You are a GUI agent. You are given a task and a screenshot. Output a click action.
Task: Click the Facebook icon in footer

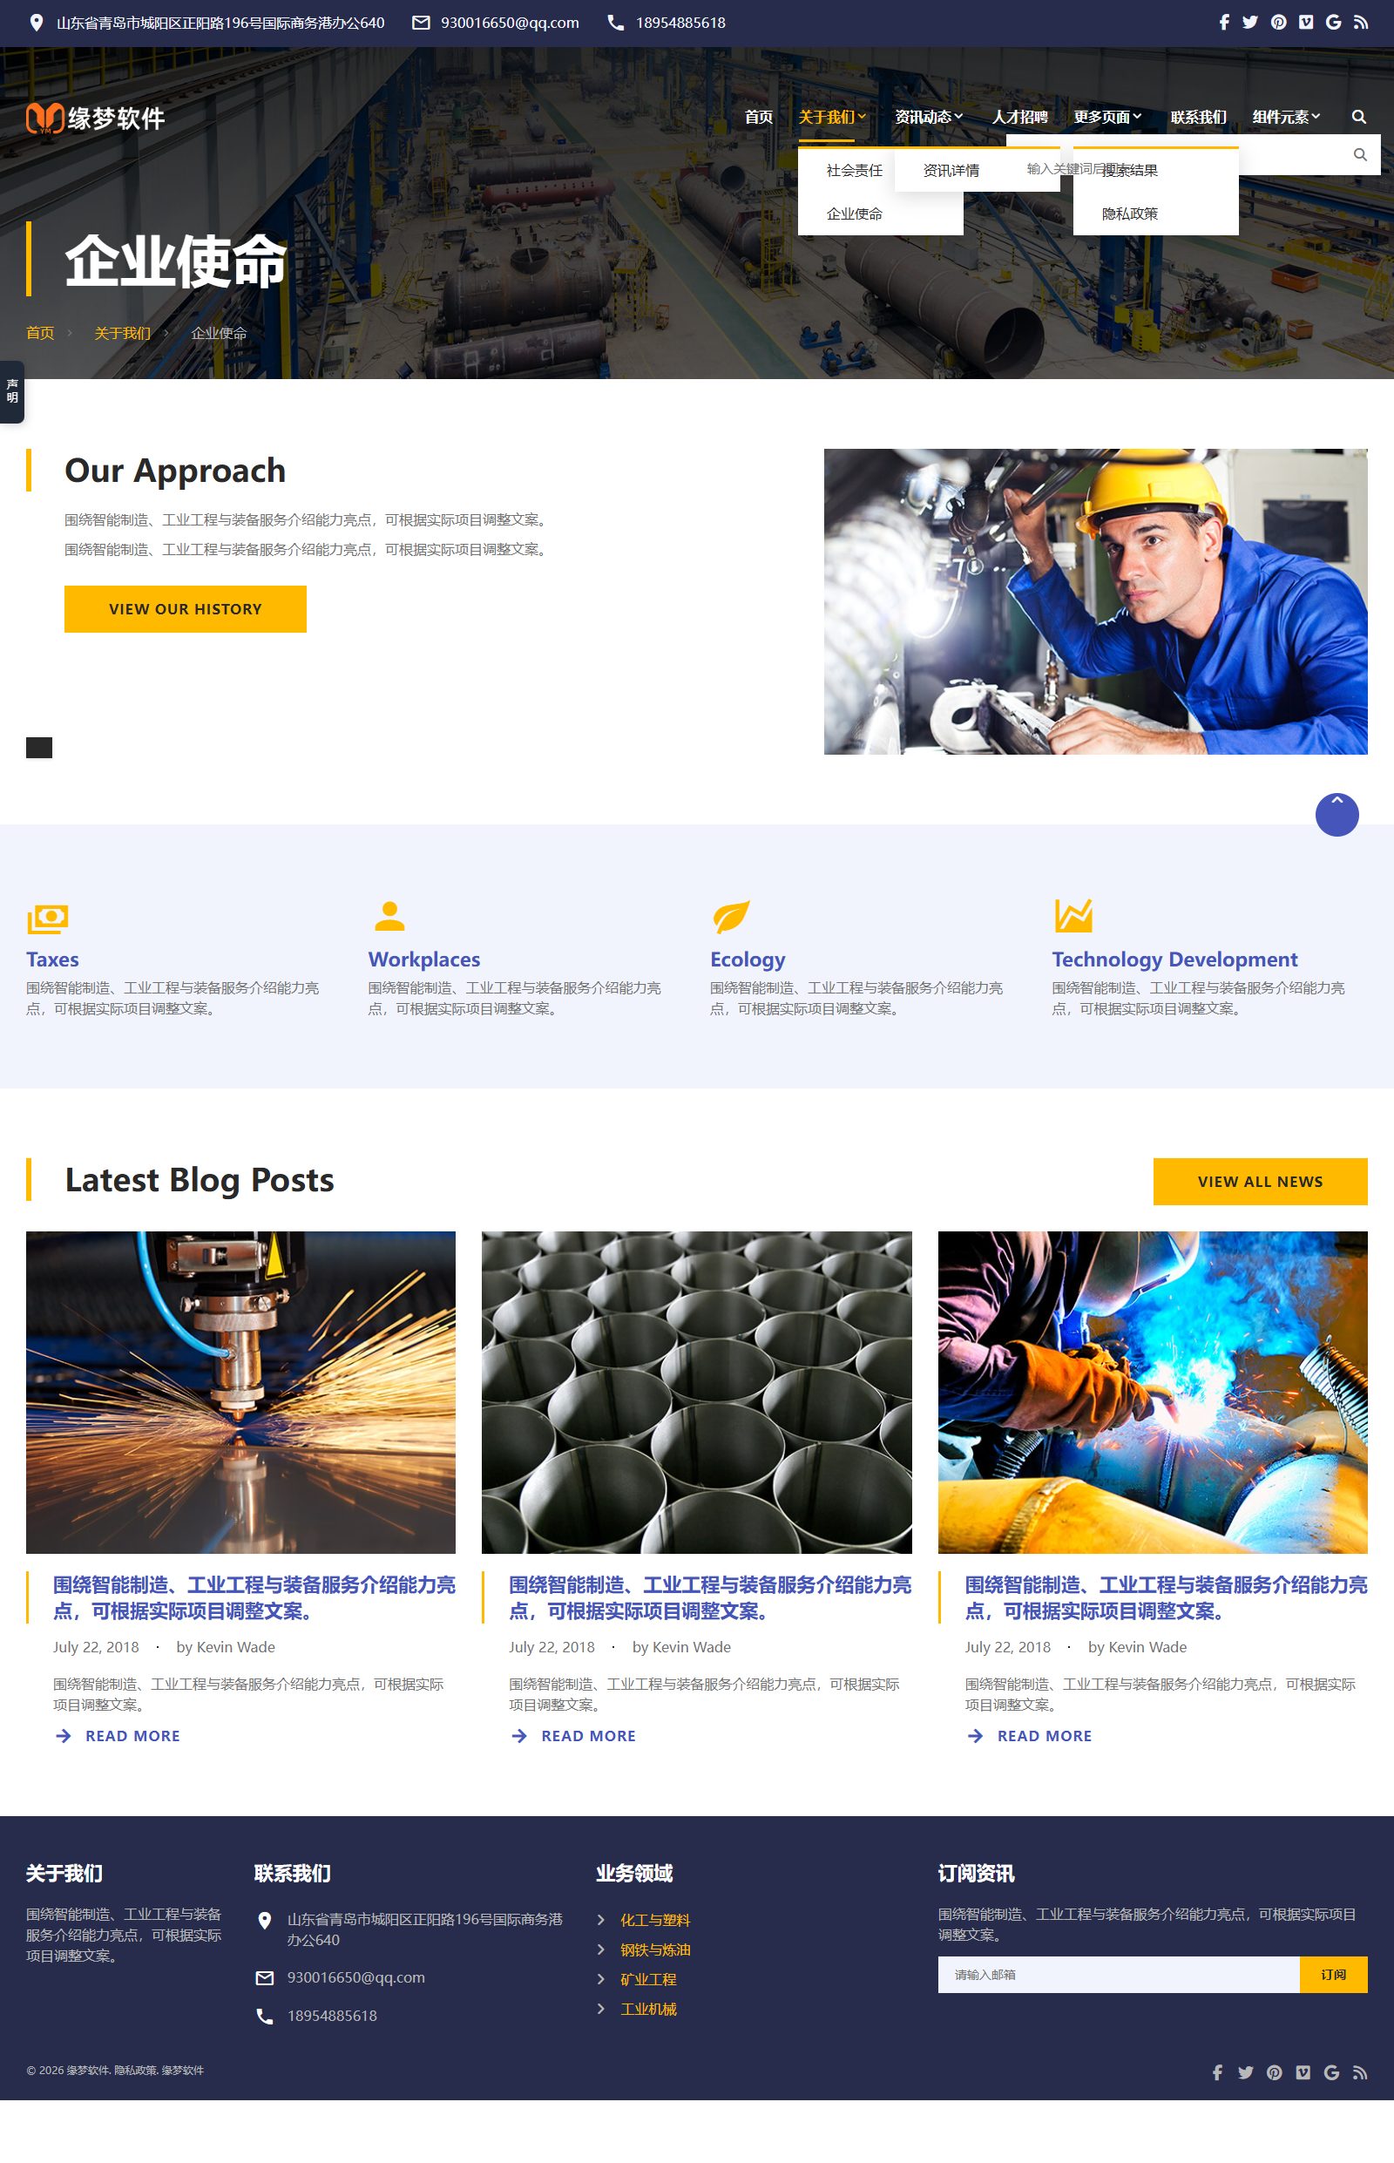tap(1217, 2072)
